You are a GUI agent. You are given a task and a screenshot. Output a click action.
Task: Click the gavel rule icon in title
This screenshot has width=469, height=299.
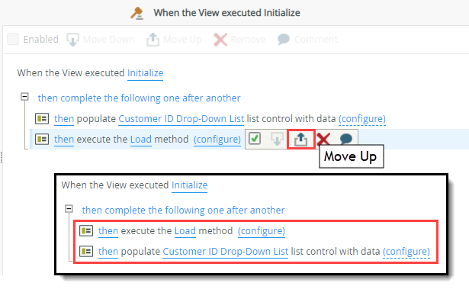pos(137,13)
